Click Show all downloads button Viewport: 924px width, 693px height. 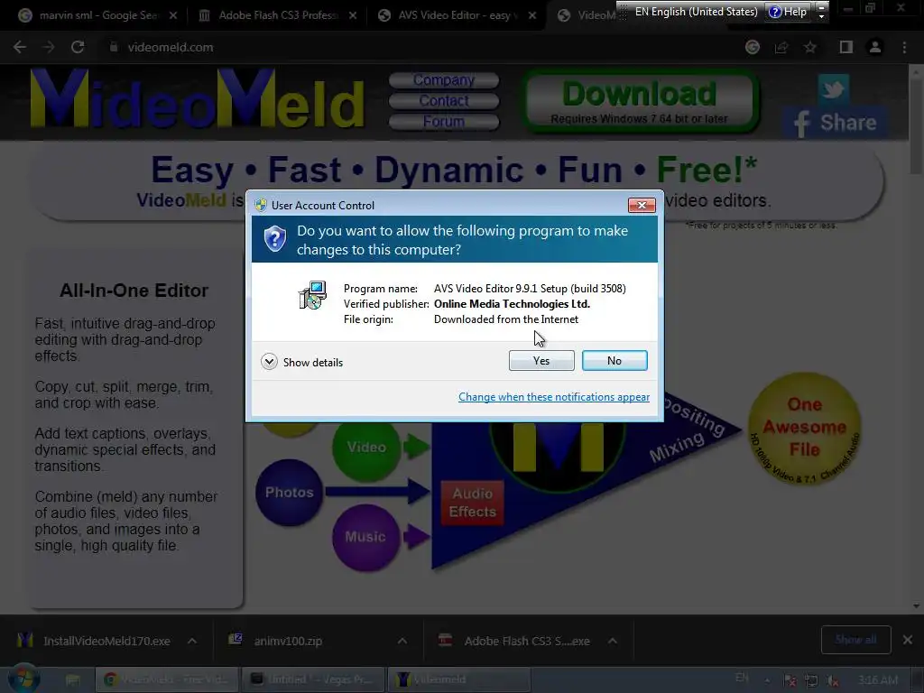tap(855, 640)
